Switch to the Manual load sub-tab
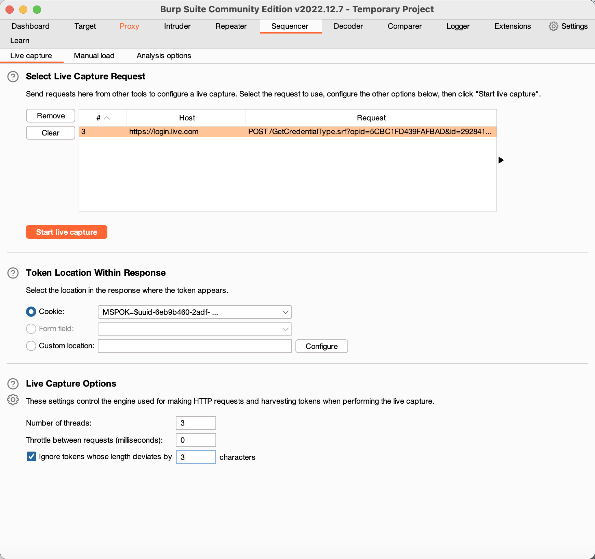Screen dimensions: 595x559 point(94,56)
